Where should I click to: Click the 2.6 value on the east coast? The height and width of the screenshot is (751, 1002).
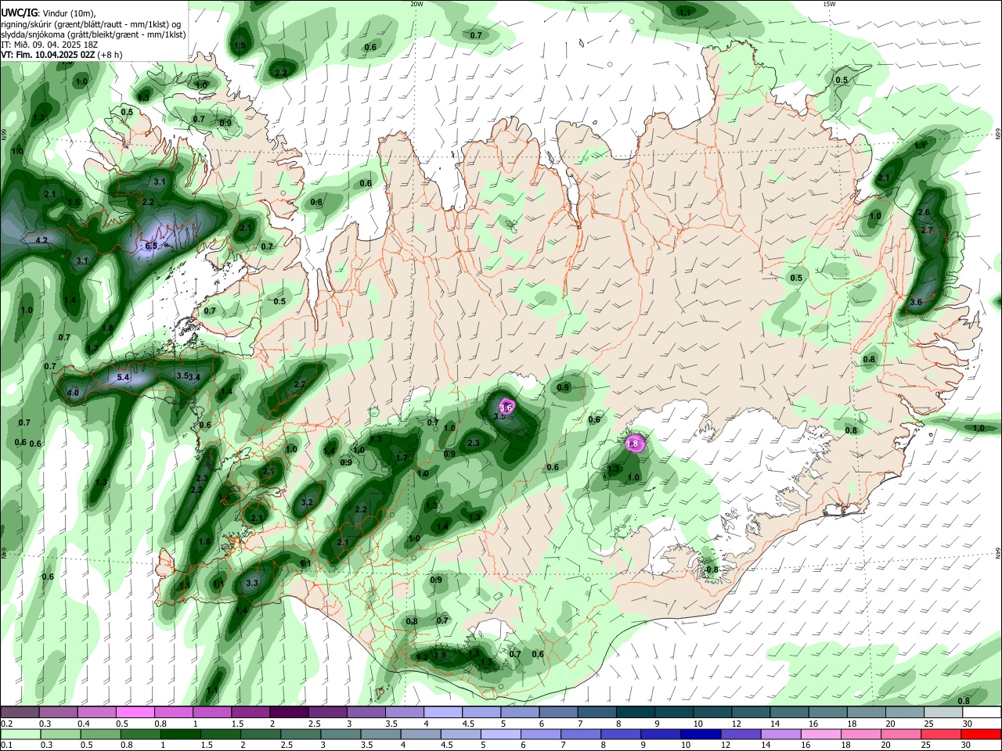(924, 212)
